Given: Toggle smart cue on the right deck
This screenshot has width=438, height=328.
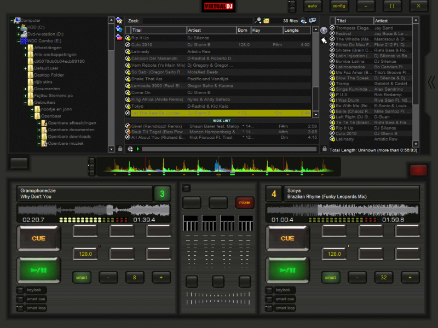Looking at the screenshot, I should pos(269,299).
